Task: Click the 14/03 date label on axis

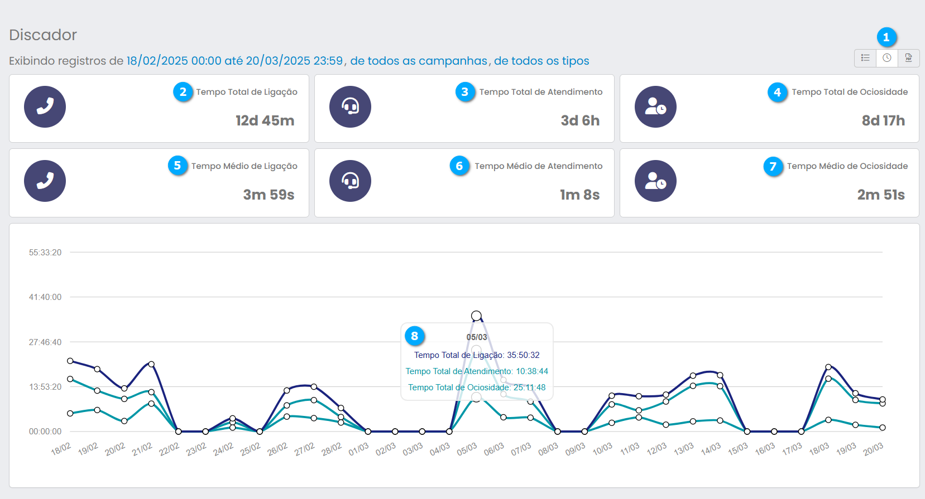Action: click(711, 449)
